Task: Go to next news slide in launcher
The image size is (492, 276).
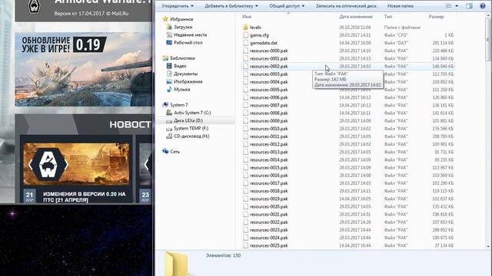Action: (x=66, y=165)
